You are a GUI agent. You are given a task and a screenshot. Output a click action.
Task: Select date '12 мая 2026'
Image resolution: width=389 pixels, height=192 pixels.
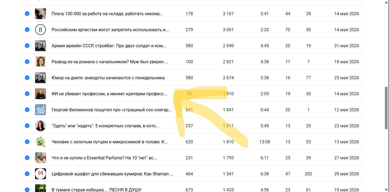tap(347, 110)
